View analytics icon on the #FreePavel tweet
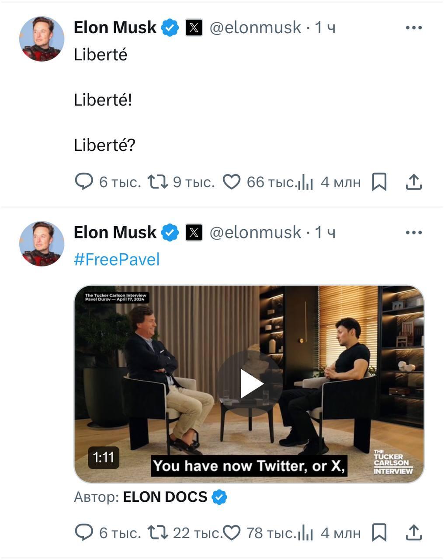The height and width of the screenshot is (560, 444). (x=305, y=533)
